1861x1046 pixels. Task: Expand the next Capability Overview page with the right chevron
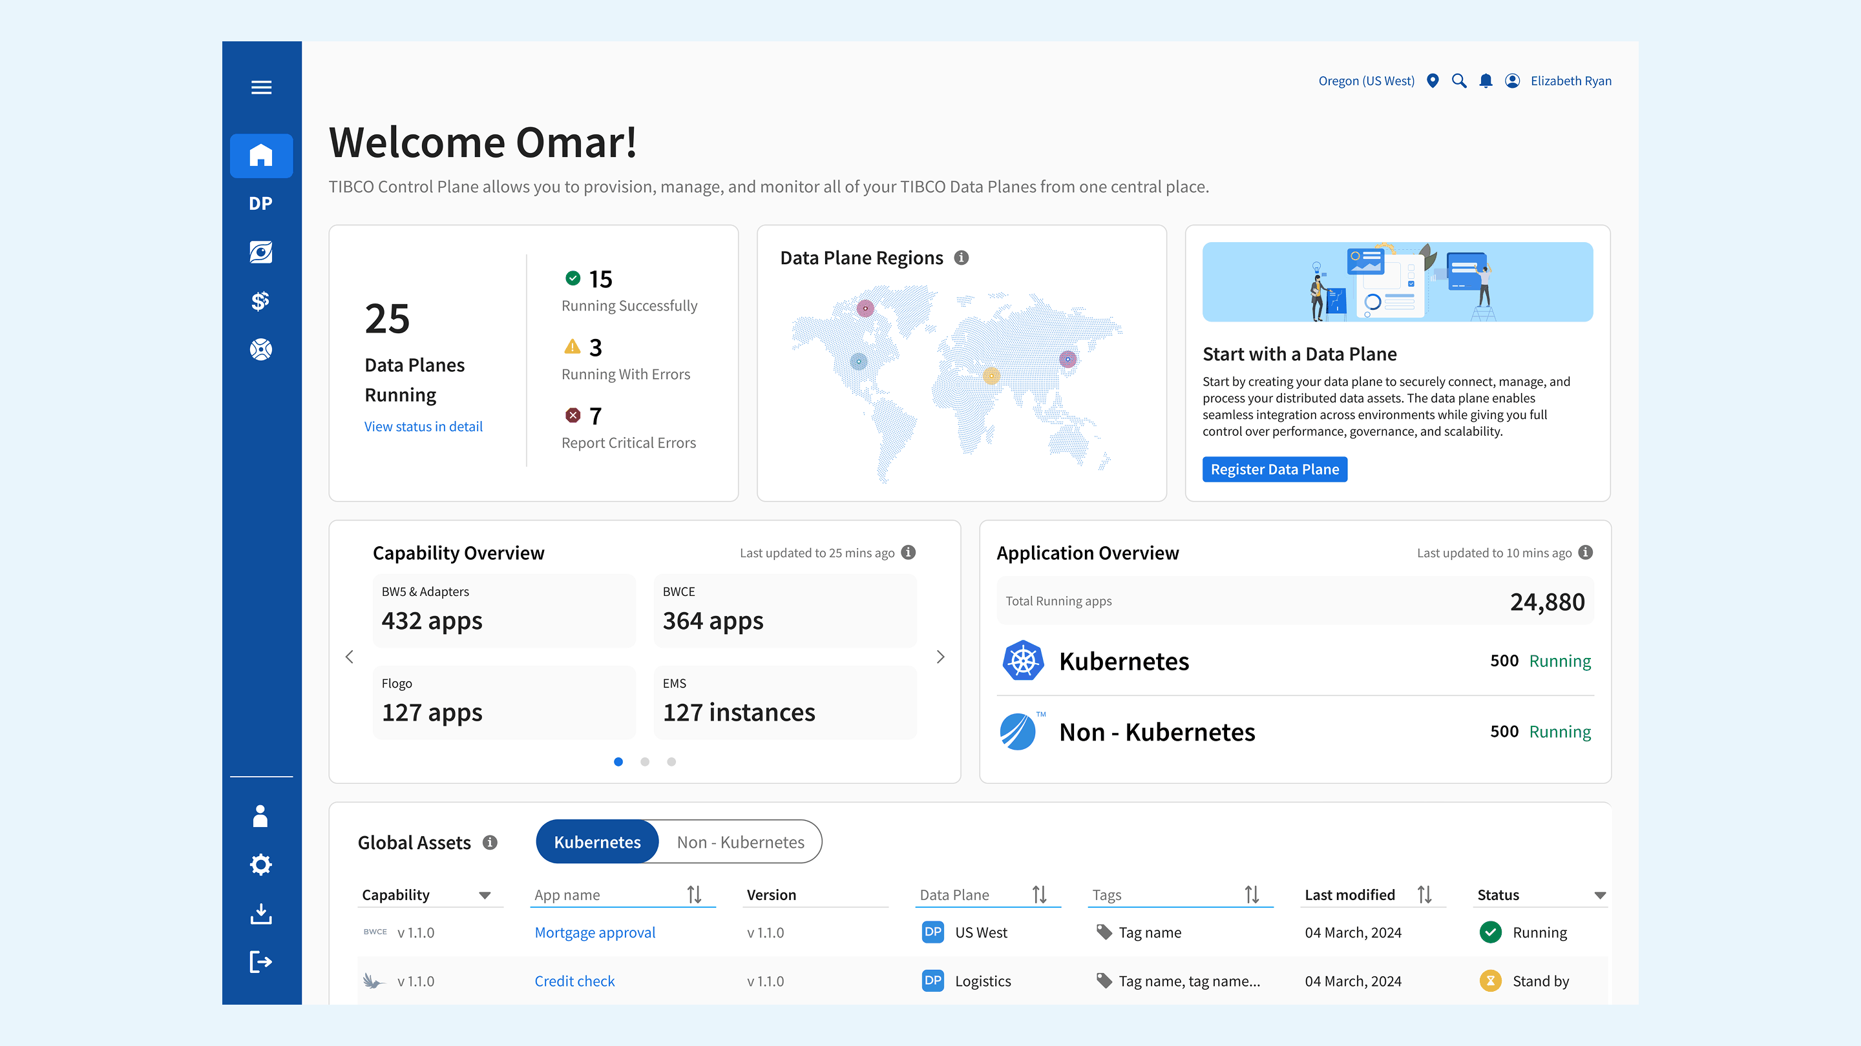click(x=941, y=656)
